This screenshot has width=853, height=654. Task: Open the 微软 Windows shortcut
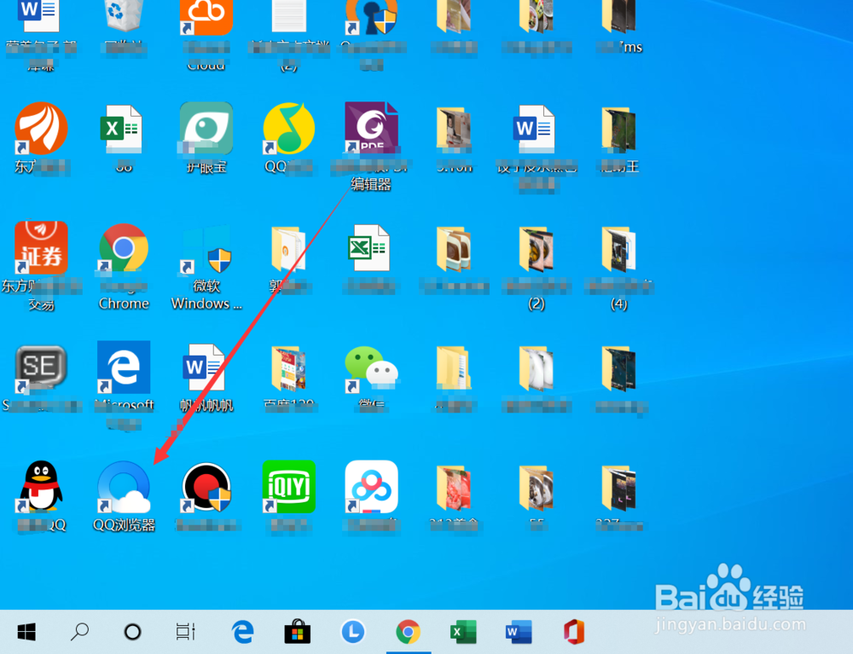(x=206, y=250)
